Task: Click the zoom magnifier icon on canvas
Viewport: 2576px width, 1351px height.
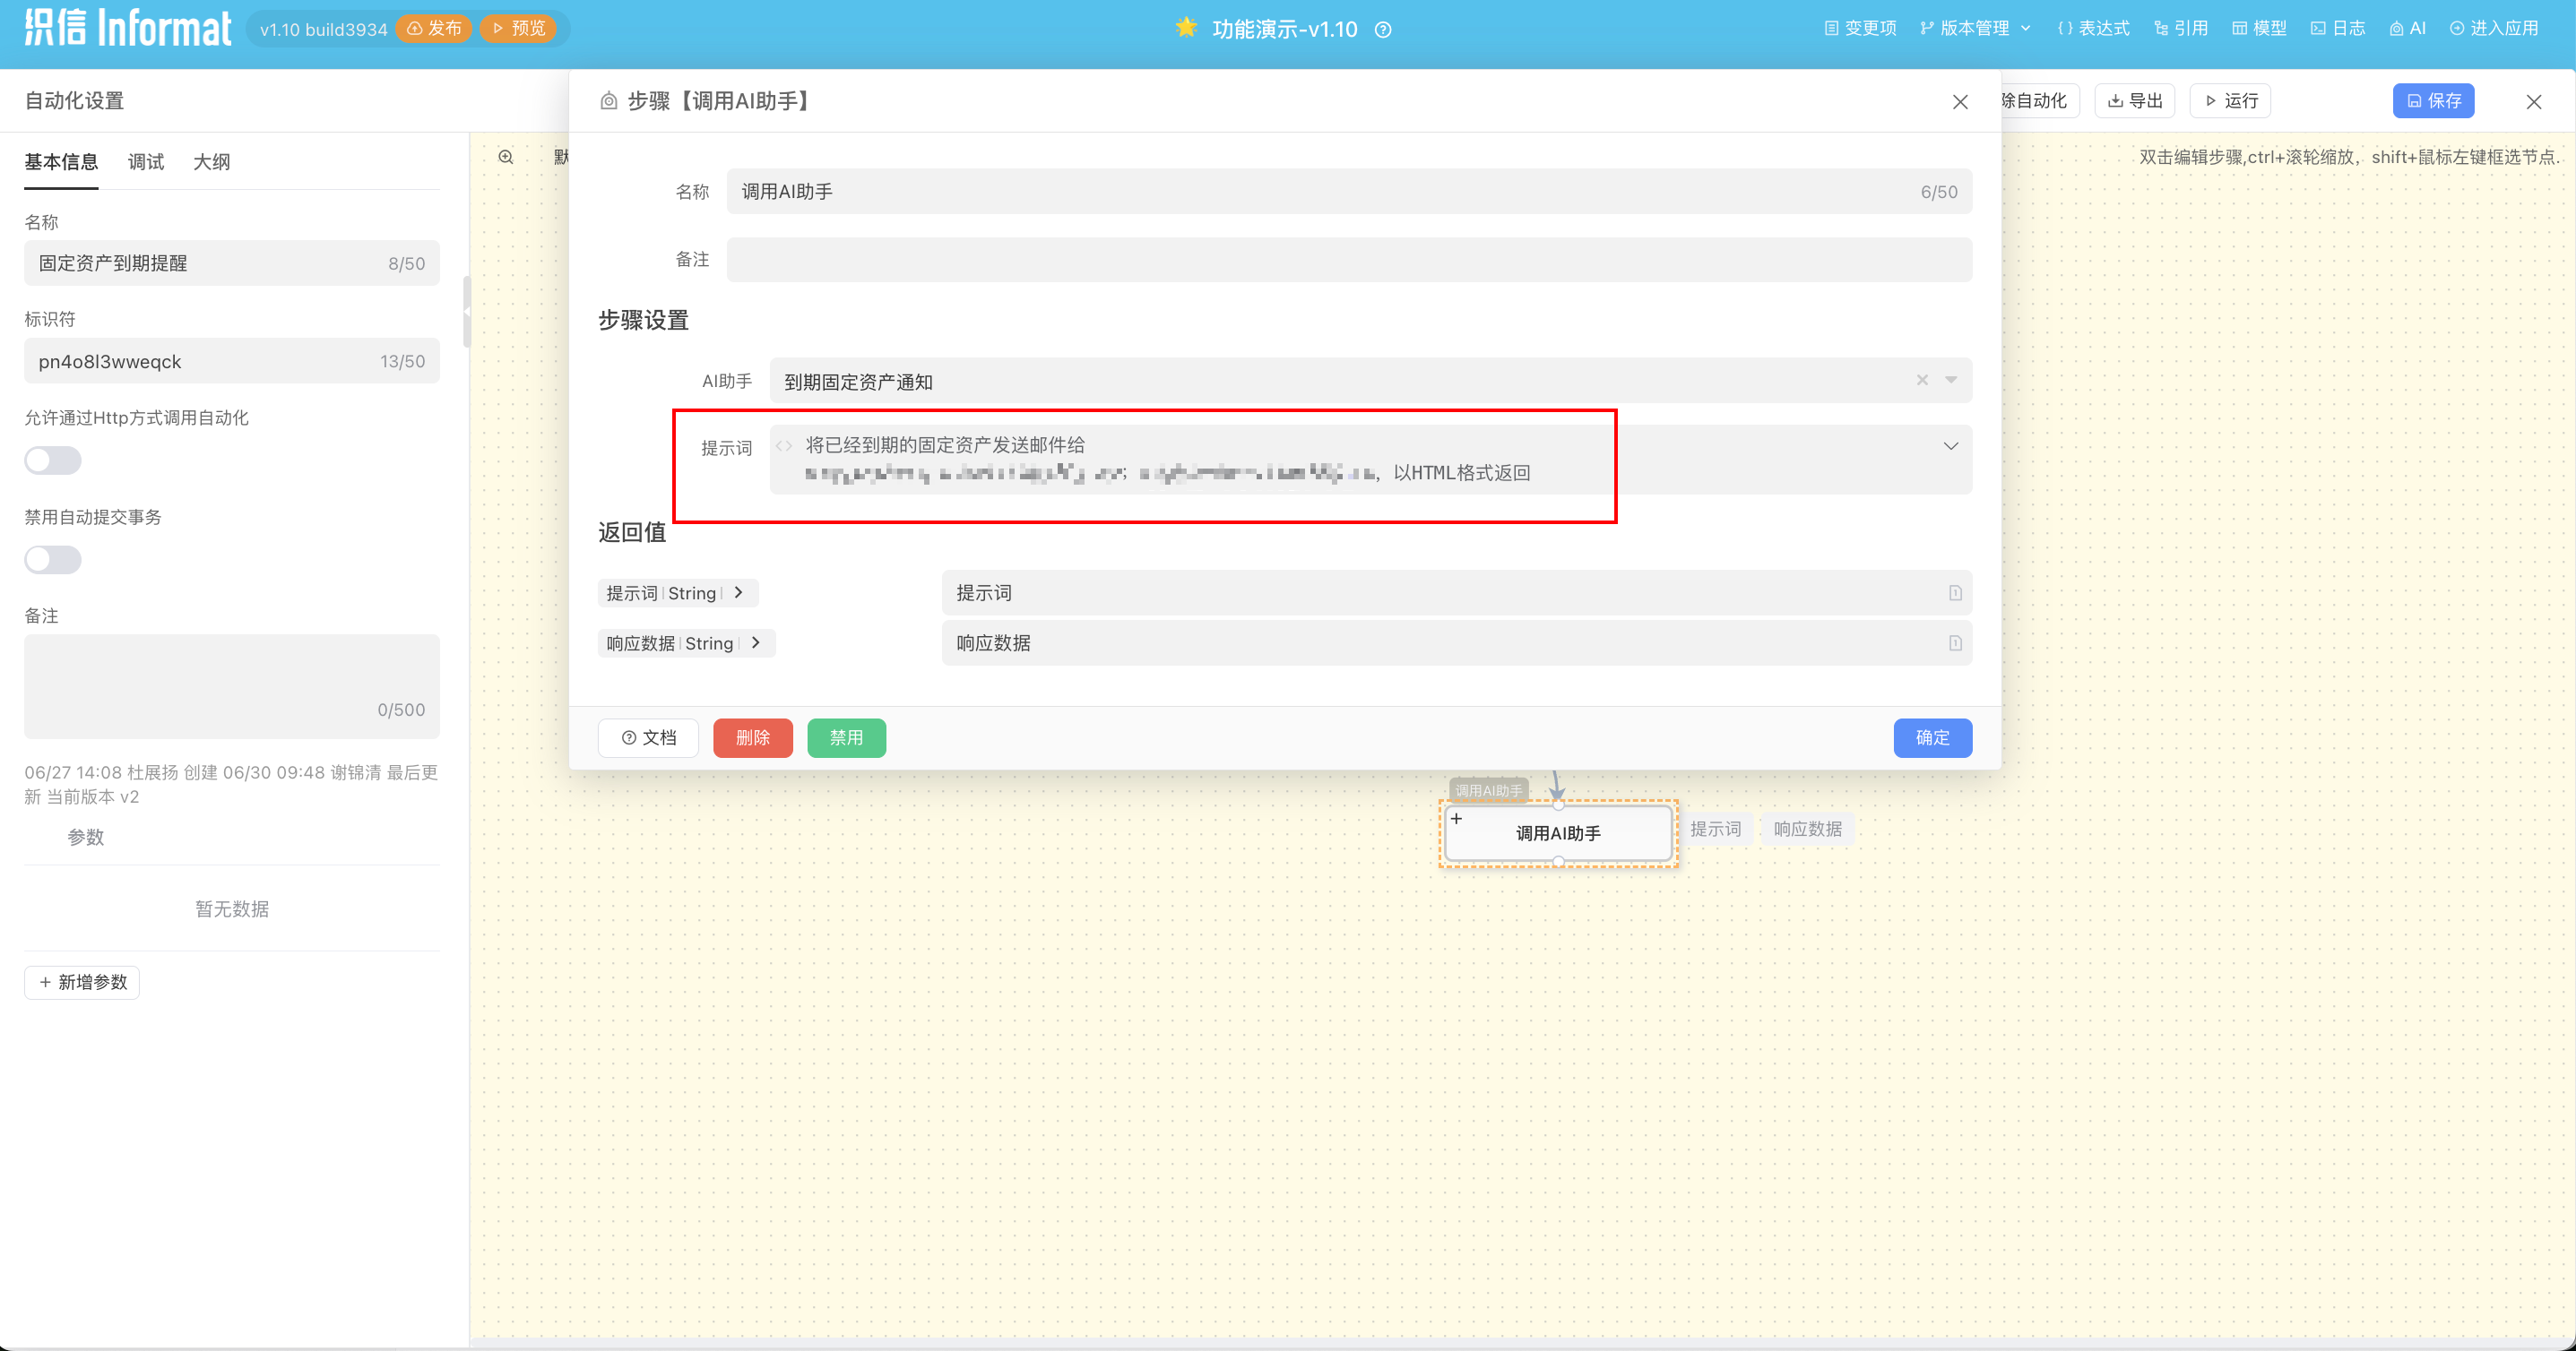Action: click(x=506, y=157)
